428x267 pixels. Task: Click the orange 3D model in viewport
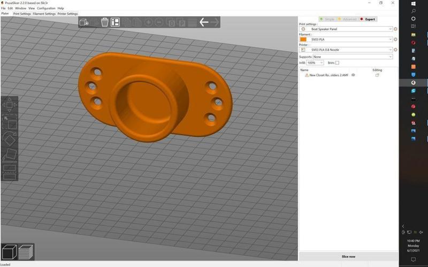(155, 97)
